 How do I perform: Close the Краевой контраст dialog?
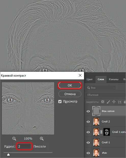[x=80, y=75]
